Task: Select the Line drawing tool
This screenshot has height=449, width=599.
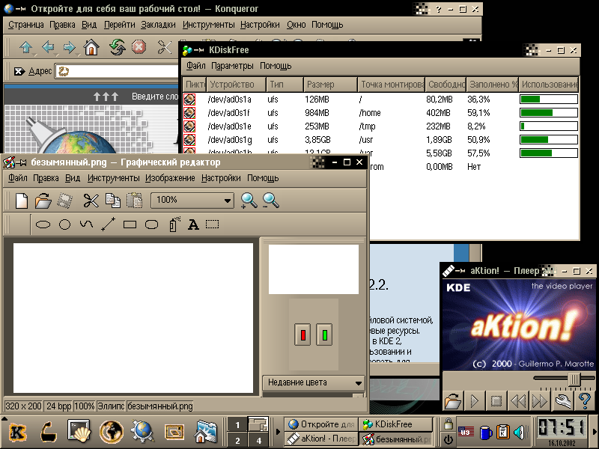Action: [108, 224]
